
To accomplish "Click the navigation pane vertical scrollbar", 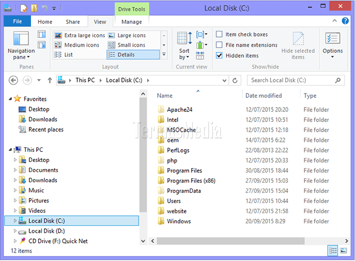I will pyautogui.click(x=143, y=155).
